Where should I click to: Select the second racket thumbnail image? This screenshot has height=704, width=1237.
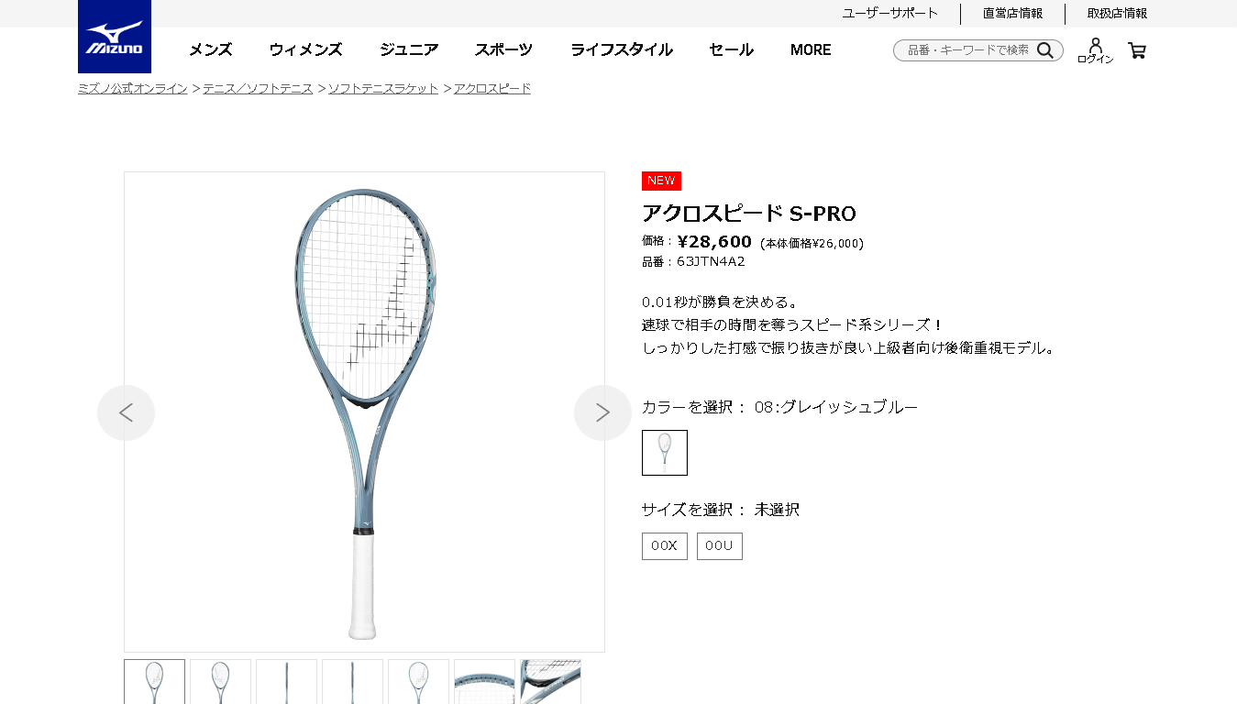[221, 682]
